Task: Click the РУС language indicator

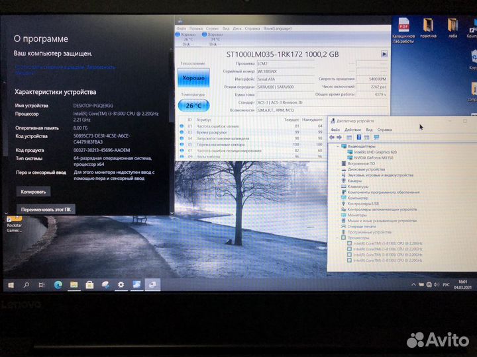Action: (x=446, y=285)
